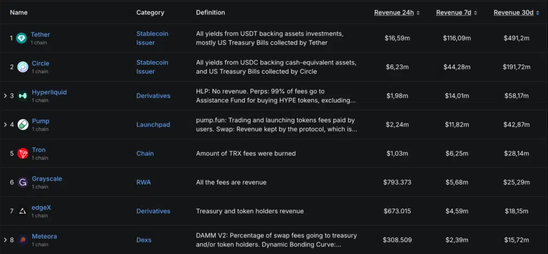548x254 pixels.
Task: Expand the Hyperliquid row chevron
Action: [5, 96]
